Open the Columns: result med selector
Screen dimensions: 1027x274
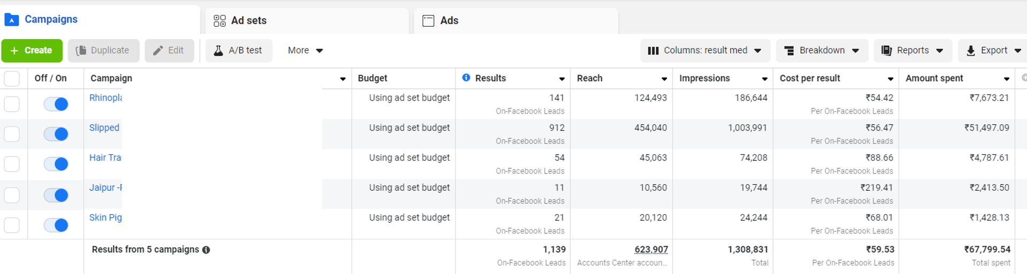point(705,50)
